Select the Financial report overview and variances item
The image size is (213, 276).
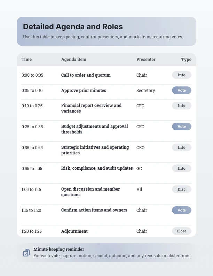pyautogui.click(x=91, y=108)
